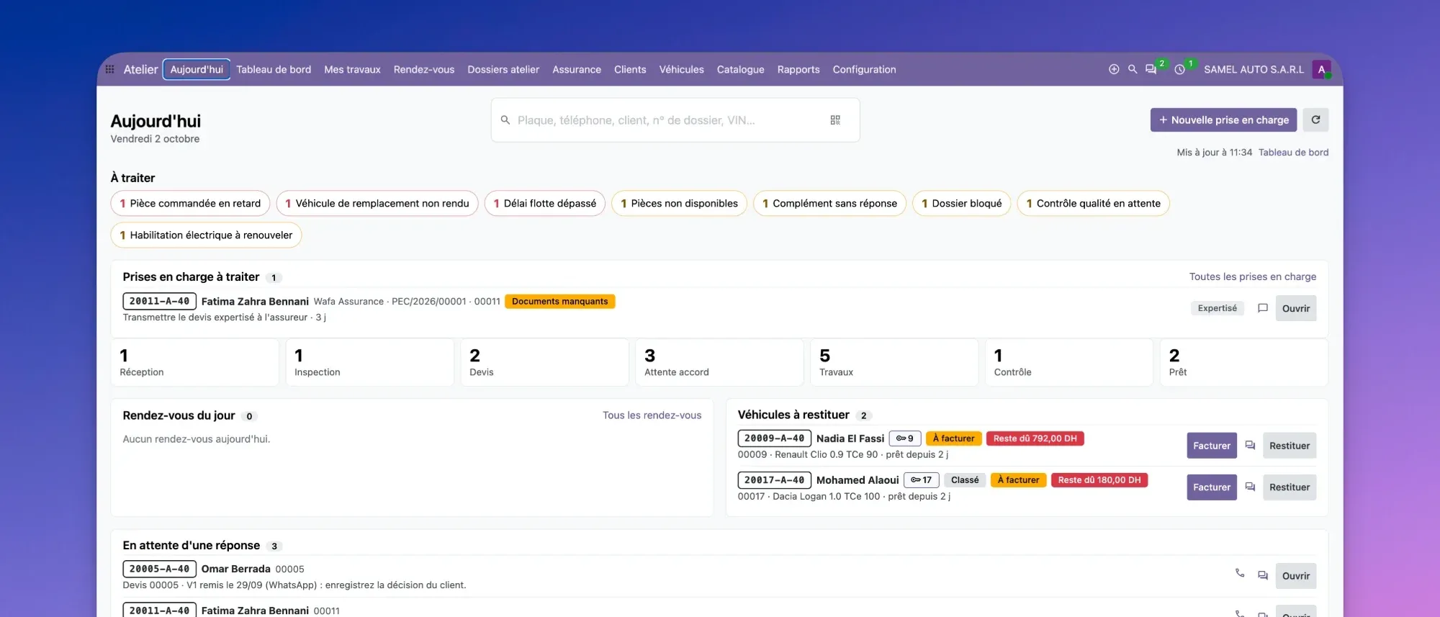The width and height of the screenshot is (1440, 617).
Task: Click the plus circle icon in top bar
Action: point(1114,70)
